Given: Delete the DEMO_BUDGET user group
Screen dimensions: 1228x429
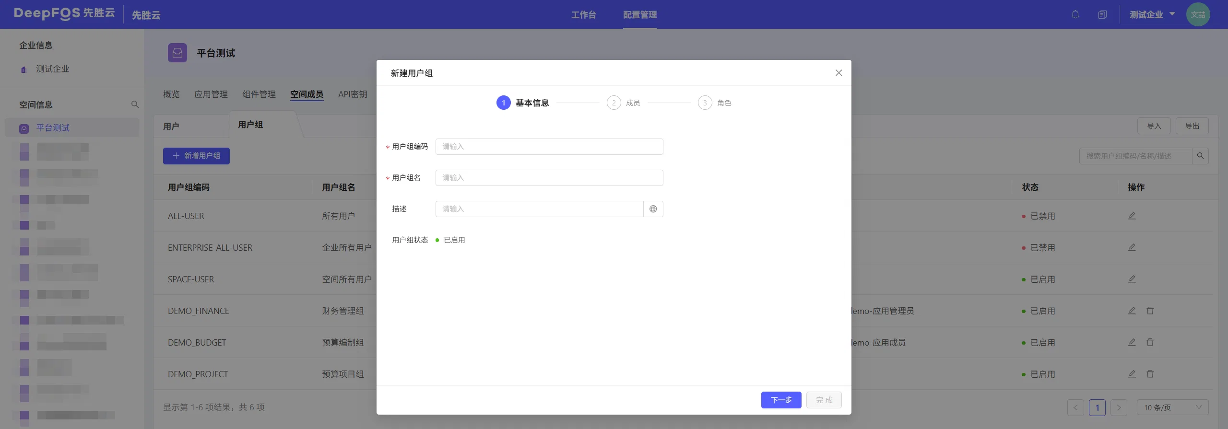Looking at the screenshot, I should pyautogui.click(x=1150, y=342).
